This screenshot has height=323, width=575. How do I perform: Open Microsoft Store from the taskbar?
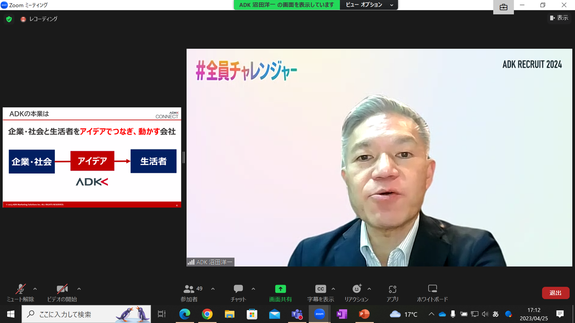(x=252, y=314)
